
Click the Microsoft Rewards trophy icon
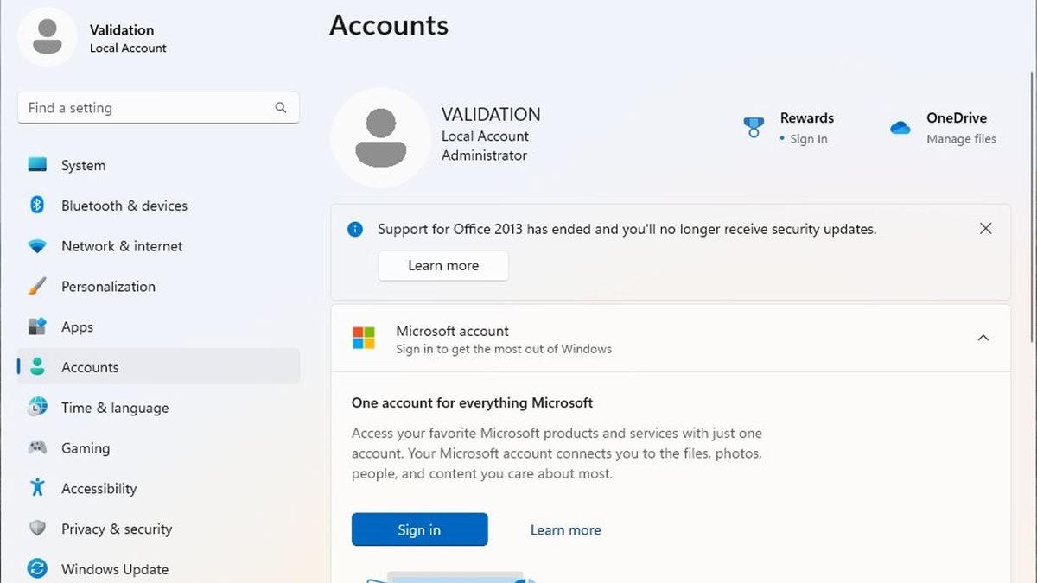click(x=753, y=126)
